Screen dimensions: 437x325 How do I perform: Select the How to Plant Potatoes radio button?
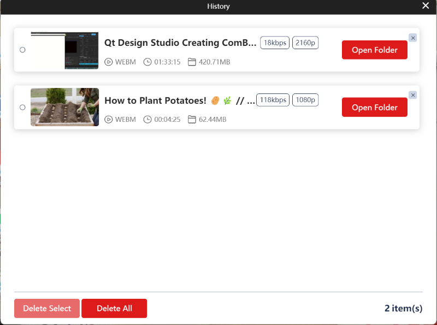click(x=22, y=107)
